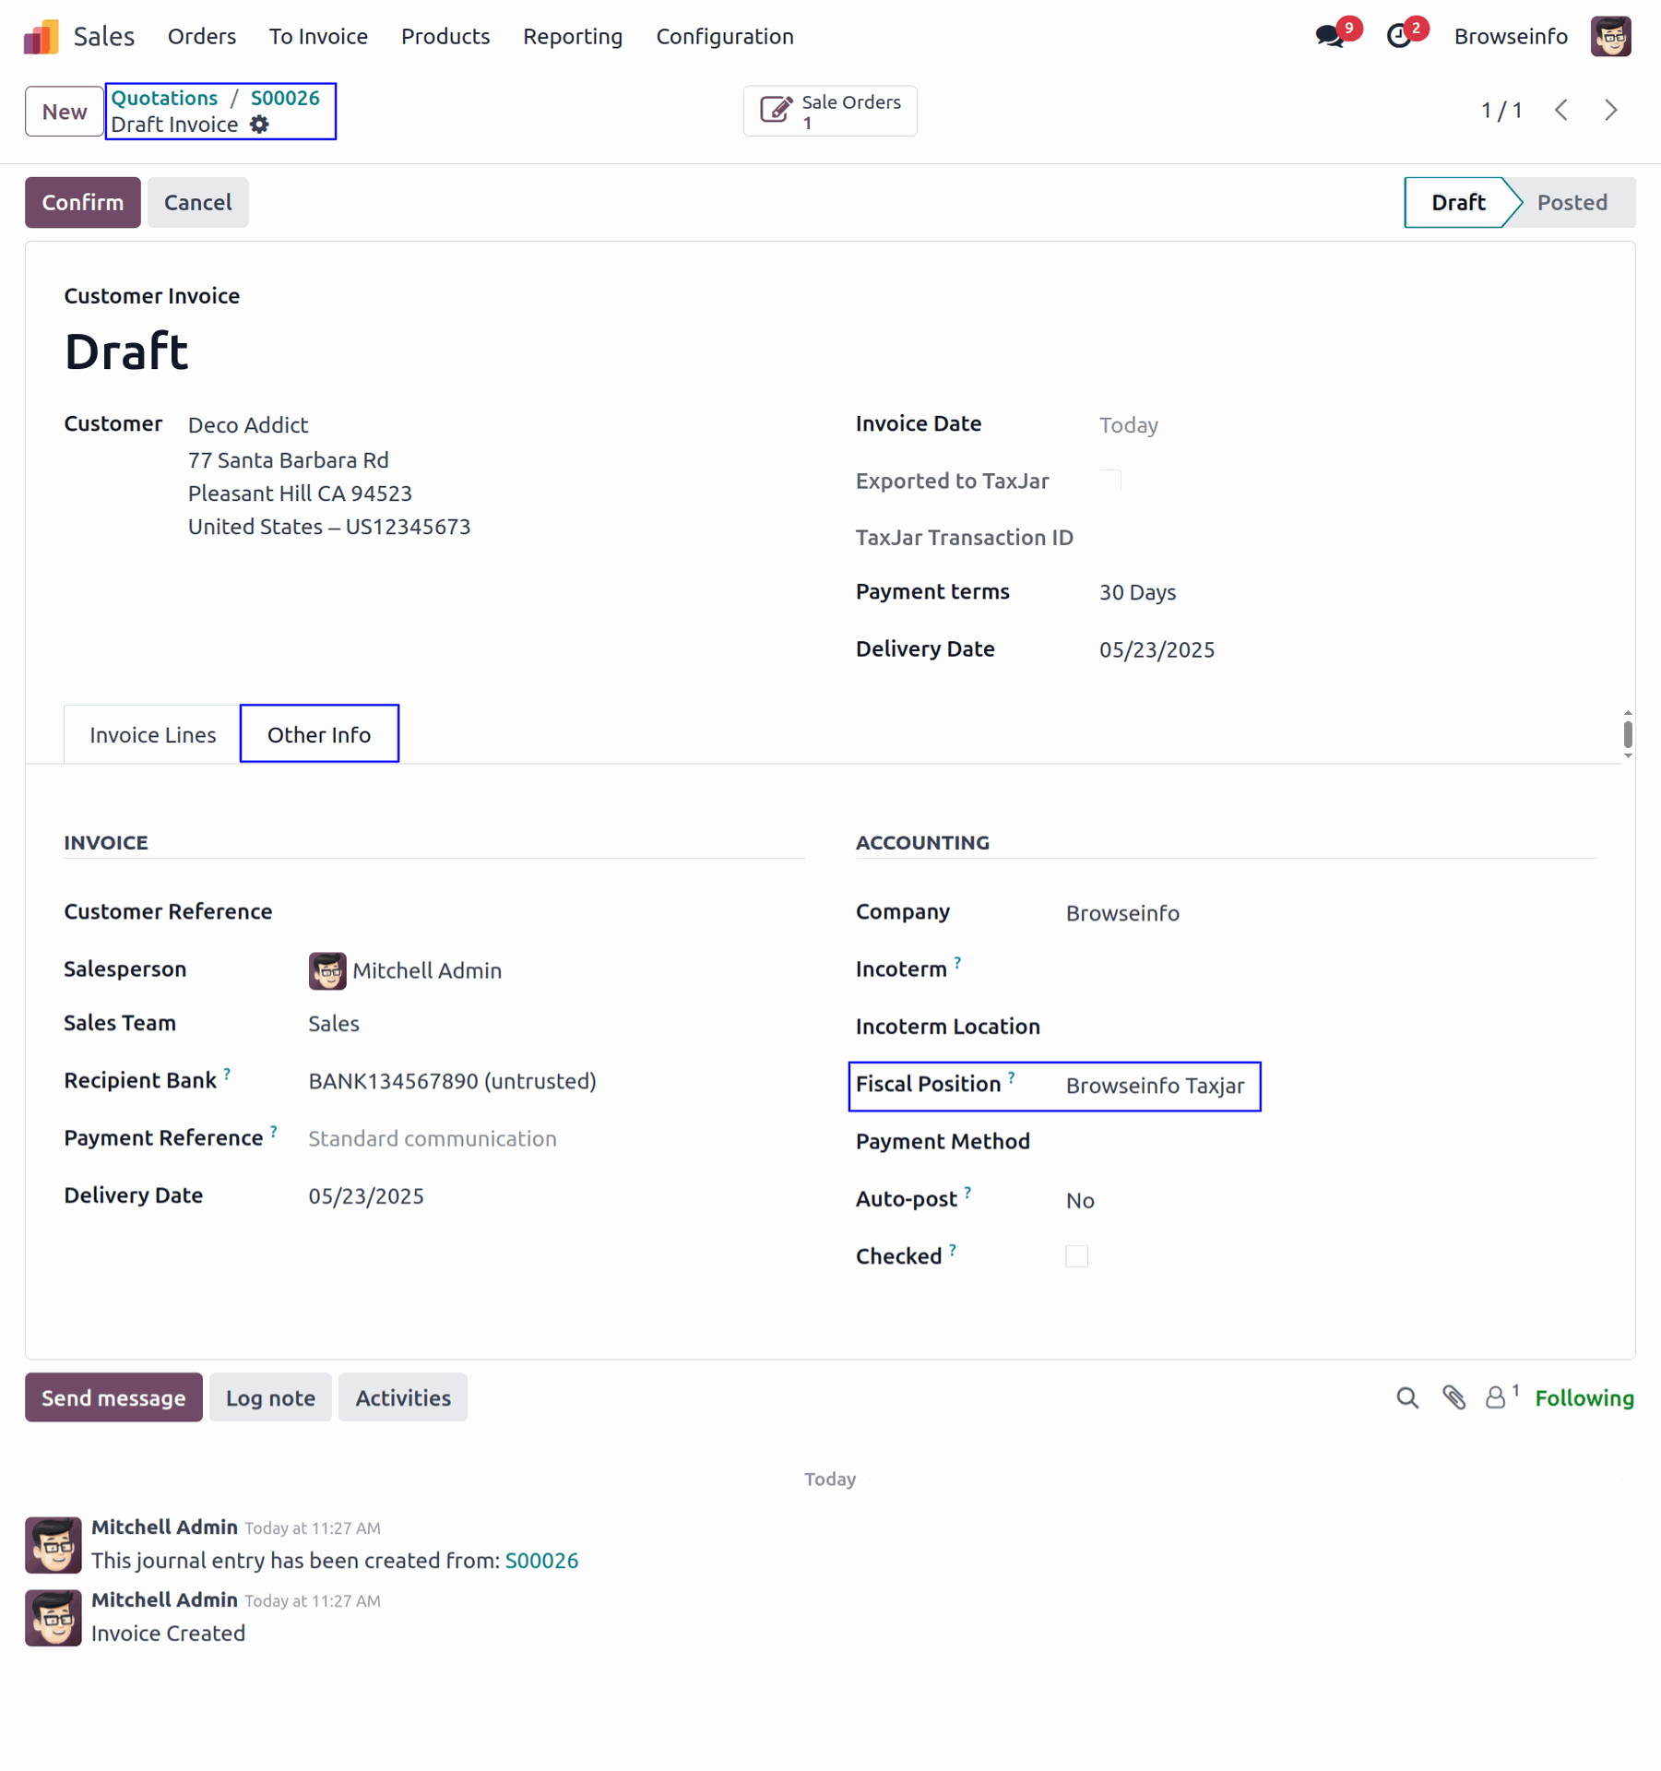Open the activities clock icon
The width and height of the screenshot is (1661, 1771).
[1399, 37]
